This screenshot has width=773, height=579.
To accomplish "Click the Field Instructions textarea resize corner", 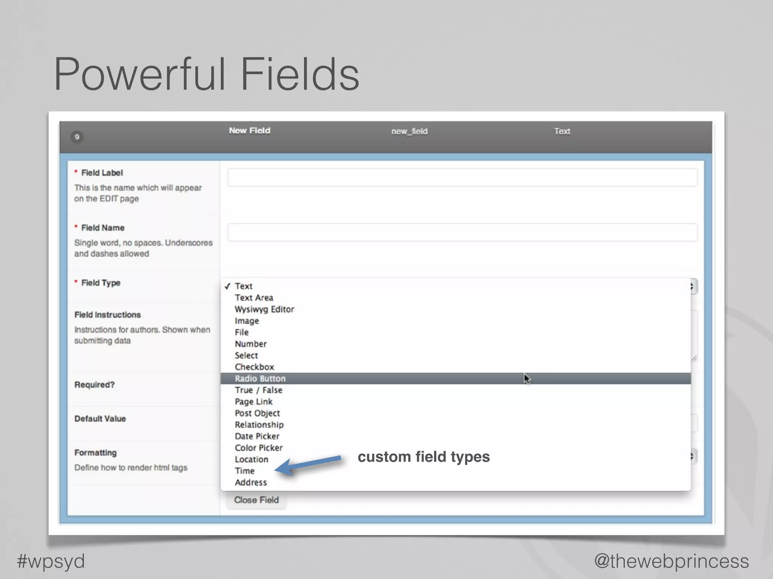I will 694,358.
